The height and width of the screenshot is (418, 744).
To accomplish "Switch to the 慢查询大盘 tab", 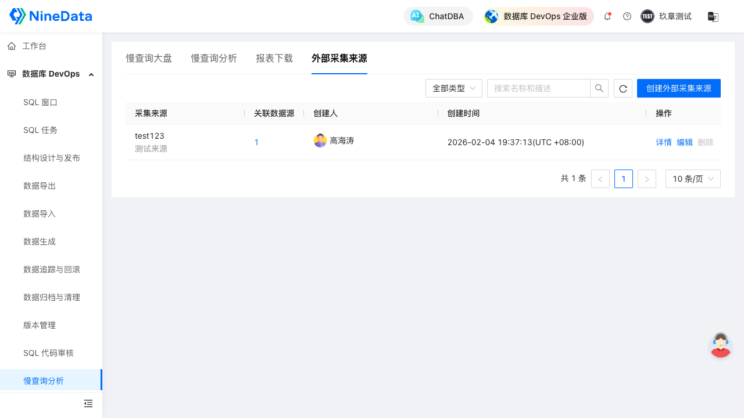I will click(x=149, y=58).
